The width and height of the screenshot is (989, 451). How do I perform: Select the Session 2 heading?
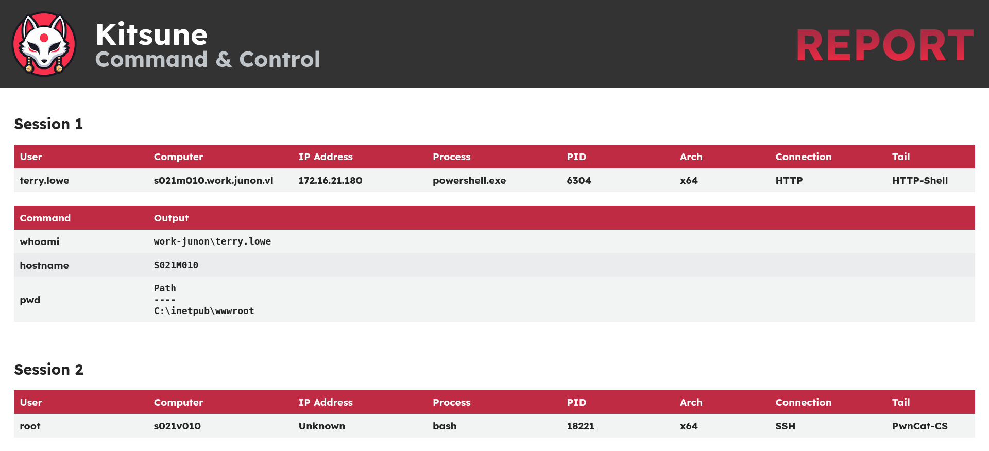tap(48, 370)
